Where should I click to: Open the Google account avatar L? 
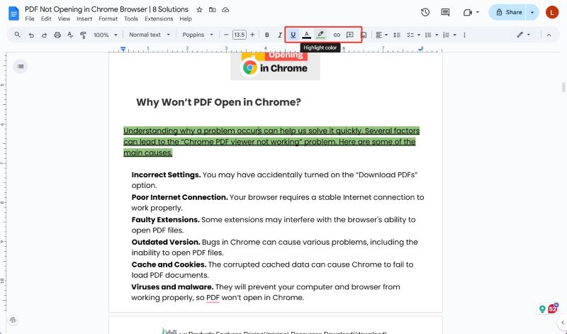[x=552, y=12]
